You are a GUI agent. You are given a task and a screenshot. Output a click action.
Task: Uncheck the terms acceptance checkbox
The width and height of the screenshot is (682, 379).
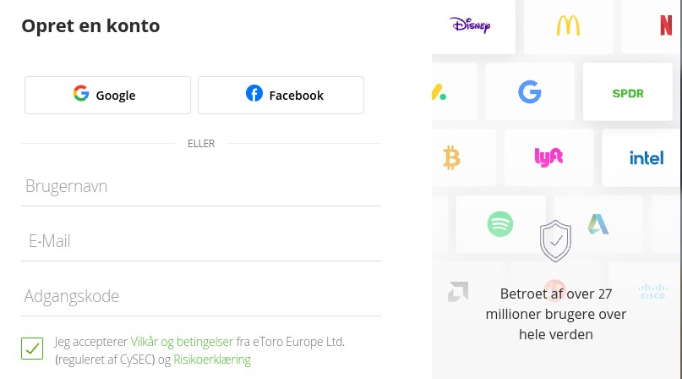tap(32, 348)
